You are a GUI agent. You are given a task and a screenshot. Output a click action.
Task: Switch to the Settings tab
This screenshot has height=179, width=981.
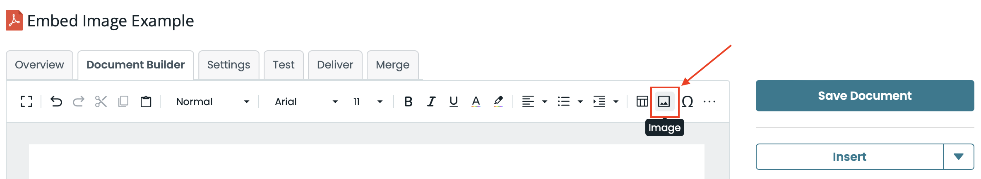[228, 65]
